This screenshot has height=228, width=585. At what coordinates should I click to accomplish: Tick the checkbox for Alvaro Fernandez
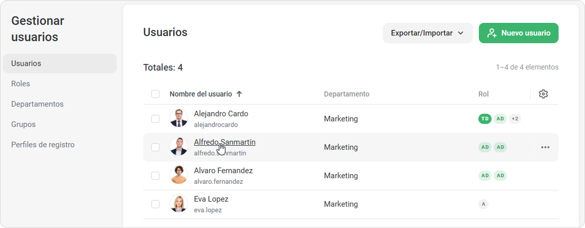(155, 176)
